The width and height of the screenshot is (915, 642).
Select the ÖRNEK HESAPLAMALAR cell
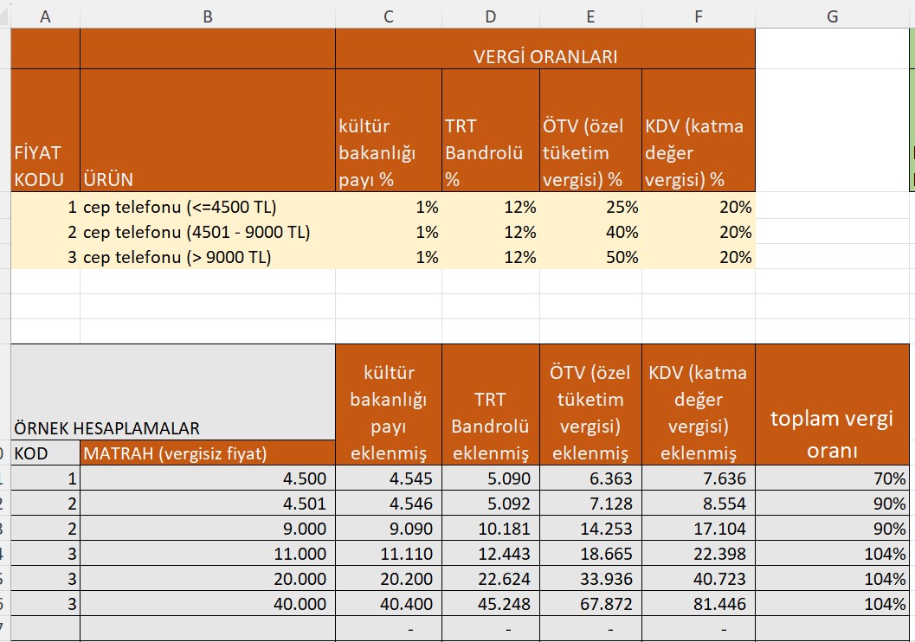[172, 427]
